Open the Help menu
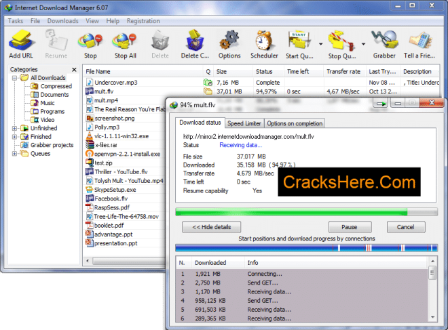Screen dimensions: 448x330 coord(113,21)
